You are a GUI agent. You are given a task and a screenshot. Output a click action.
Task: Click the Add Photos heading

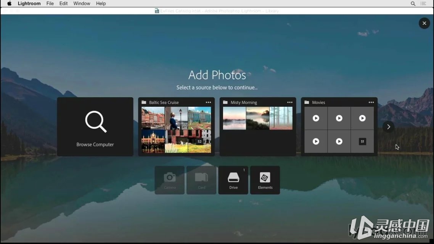pos(217,75)
